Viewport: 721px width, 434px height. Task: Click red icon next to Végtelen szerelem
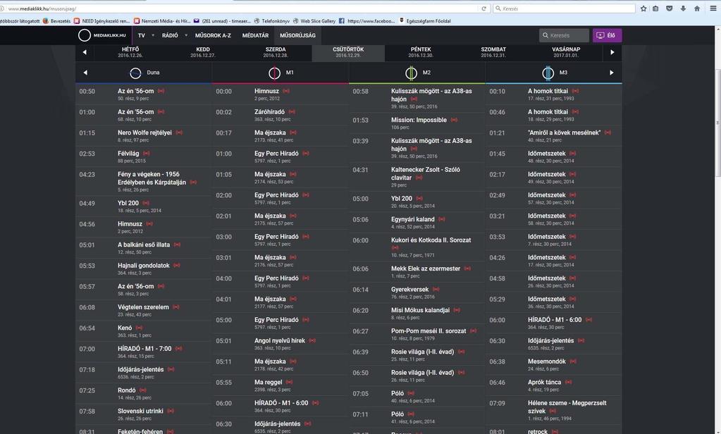pyautogui.click(x=176, y=307)
